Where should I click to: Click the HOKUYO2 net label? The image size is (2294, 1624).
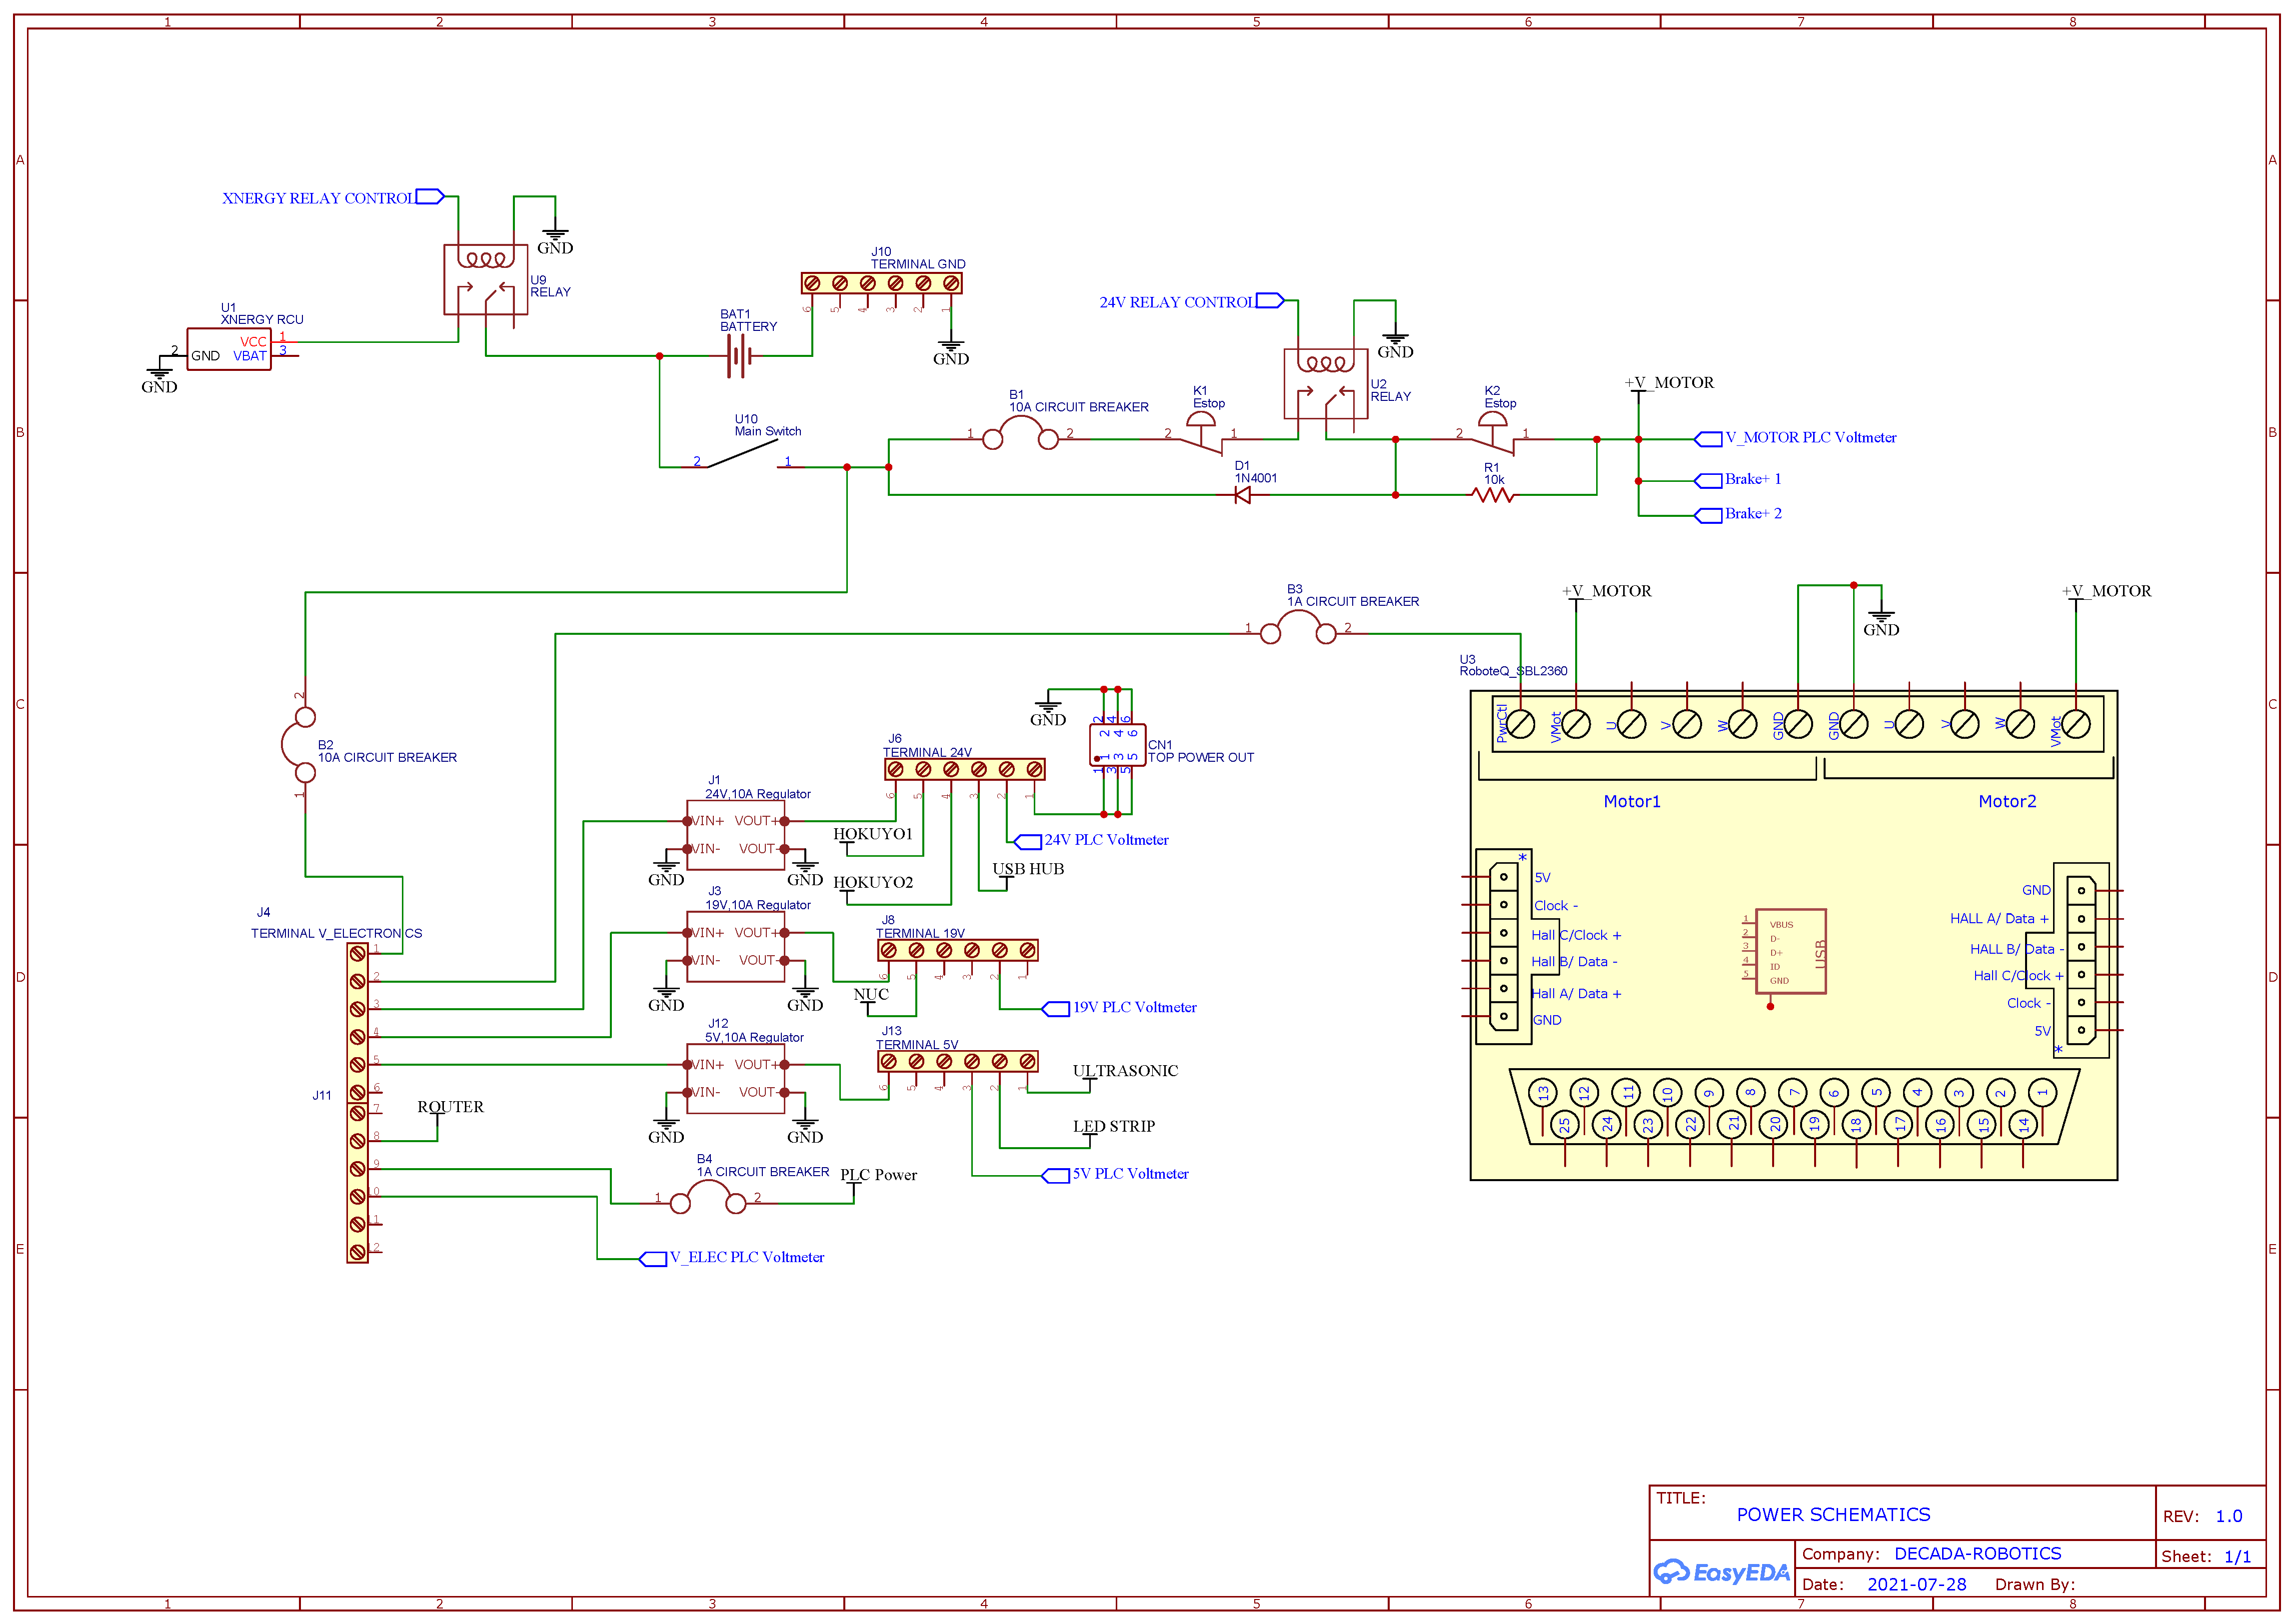873,882
